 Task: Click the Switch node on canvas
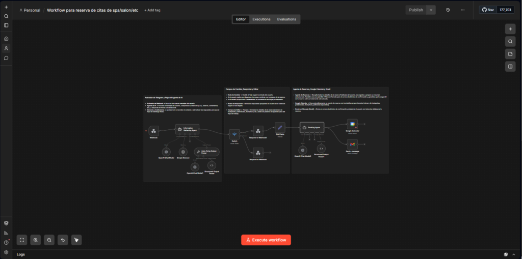pos(234,133)
